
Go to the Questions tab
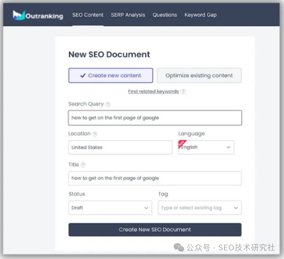tap(165, 15)
